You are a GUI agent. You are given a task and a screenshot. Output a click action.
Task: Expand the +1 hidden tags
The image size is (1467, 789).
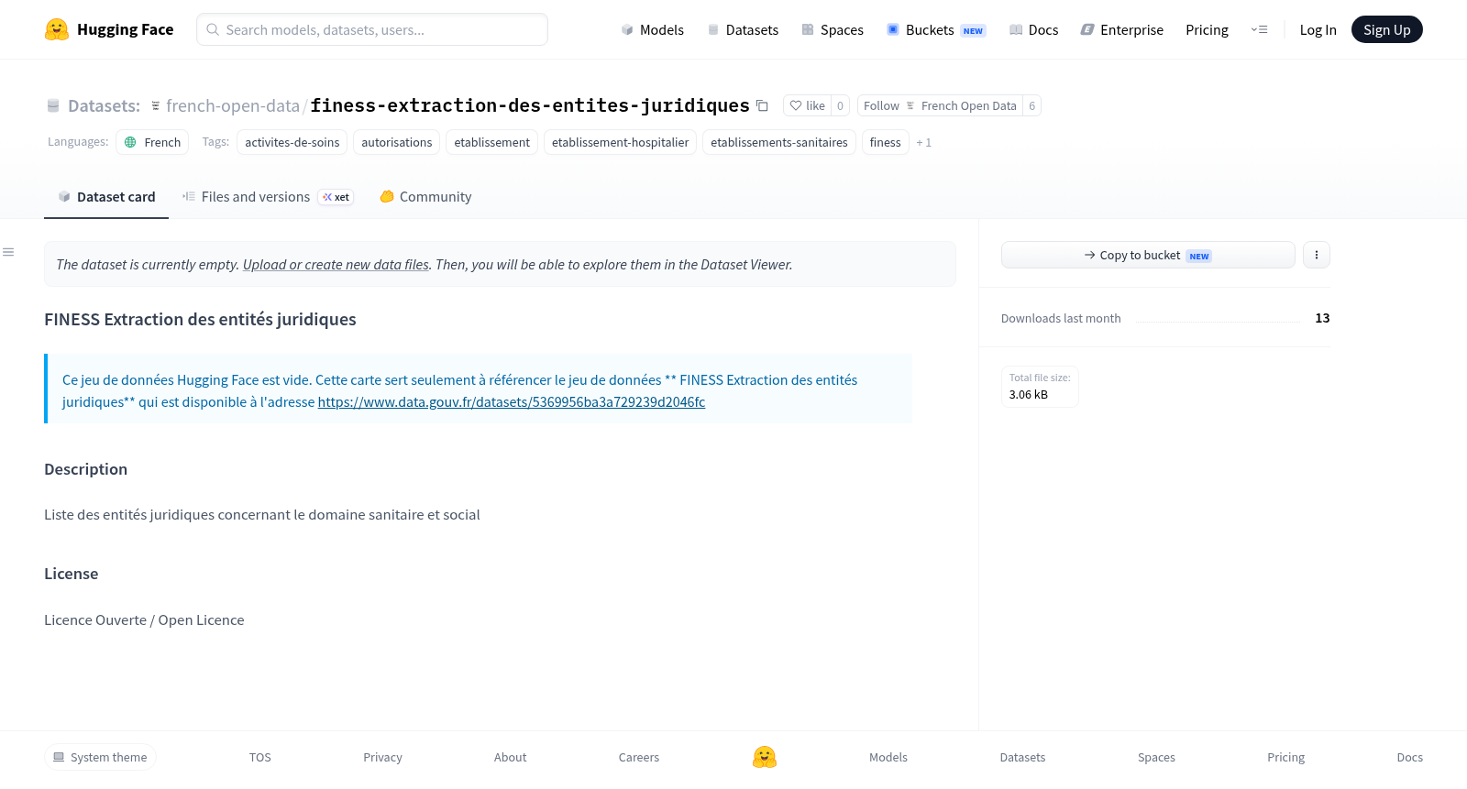click(923, 142)
